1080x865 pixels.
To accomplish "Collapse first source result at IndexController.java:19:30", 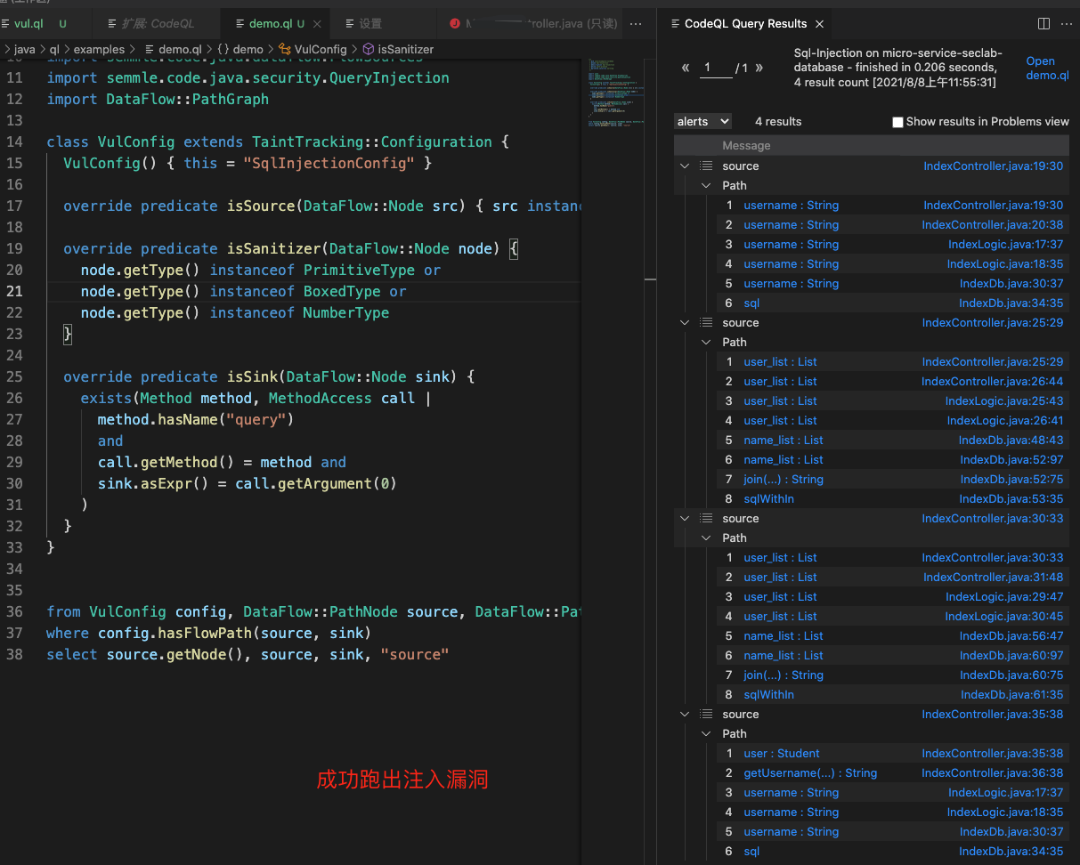I will coord(684,166).
